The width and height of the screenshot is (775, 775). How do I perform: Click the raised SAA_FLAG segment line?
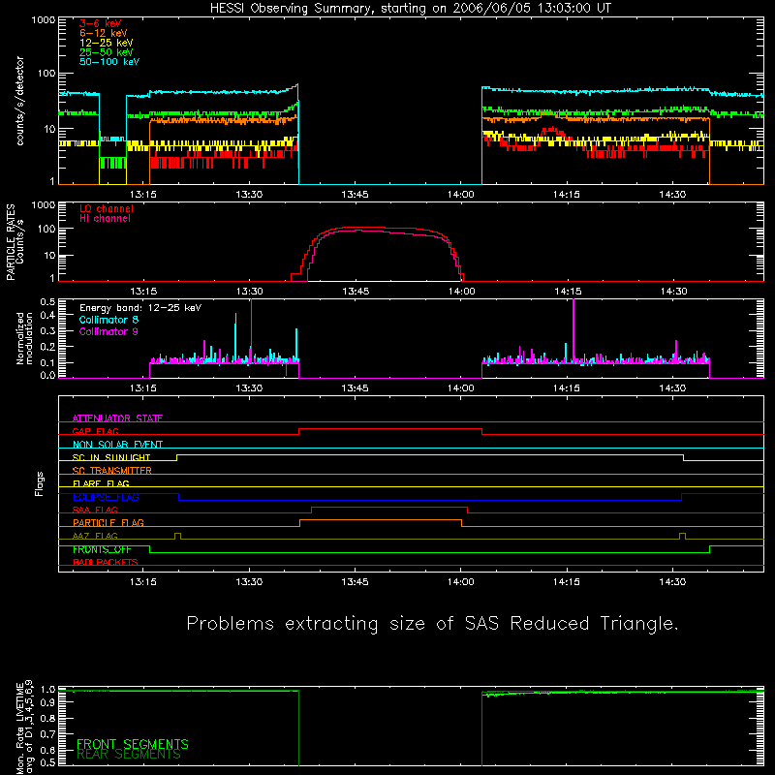tap(389, 507)
